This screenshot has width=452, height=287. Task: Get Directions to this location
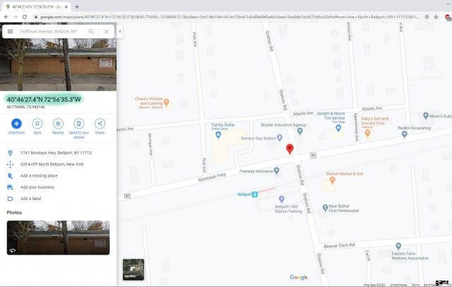pos(16,124)
